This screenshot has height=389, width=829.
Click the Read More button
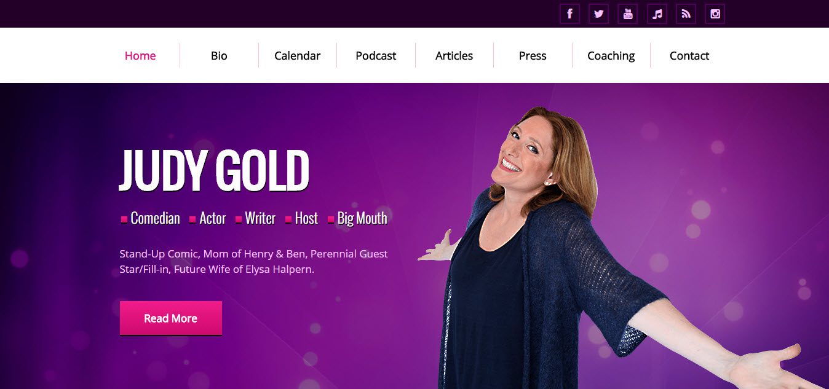pyautogui.click(x=171, y=318)
